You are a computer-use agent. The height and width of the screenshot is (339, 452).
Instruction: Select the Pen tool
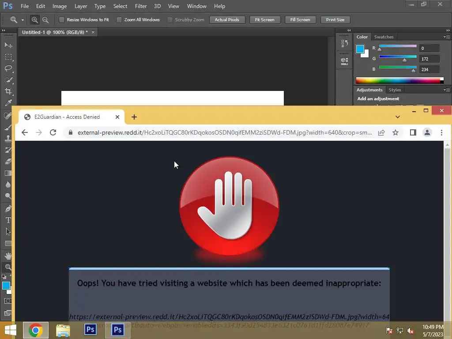tap(8, 208)
